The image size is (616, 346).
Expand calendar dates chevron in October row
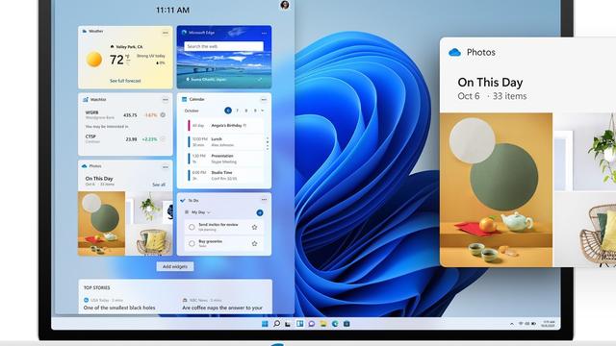(x=263, y=111)
